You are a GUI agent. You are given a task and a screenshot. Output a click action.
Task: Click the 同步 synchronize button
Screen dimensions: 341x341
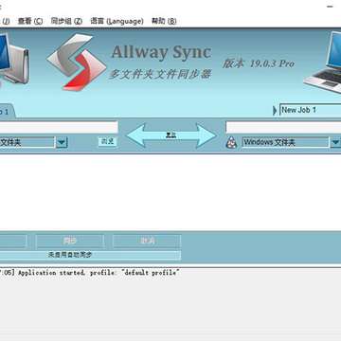70,242
